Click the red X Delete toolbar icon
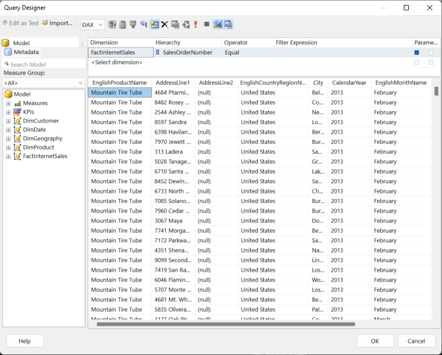442x355 pixels. coord(165,24)
